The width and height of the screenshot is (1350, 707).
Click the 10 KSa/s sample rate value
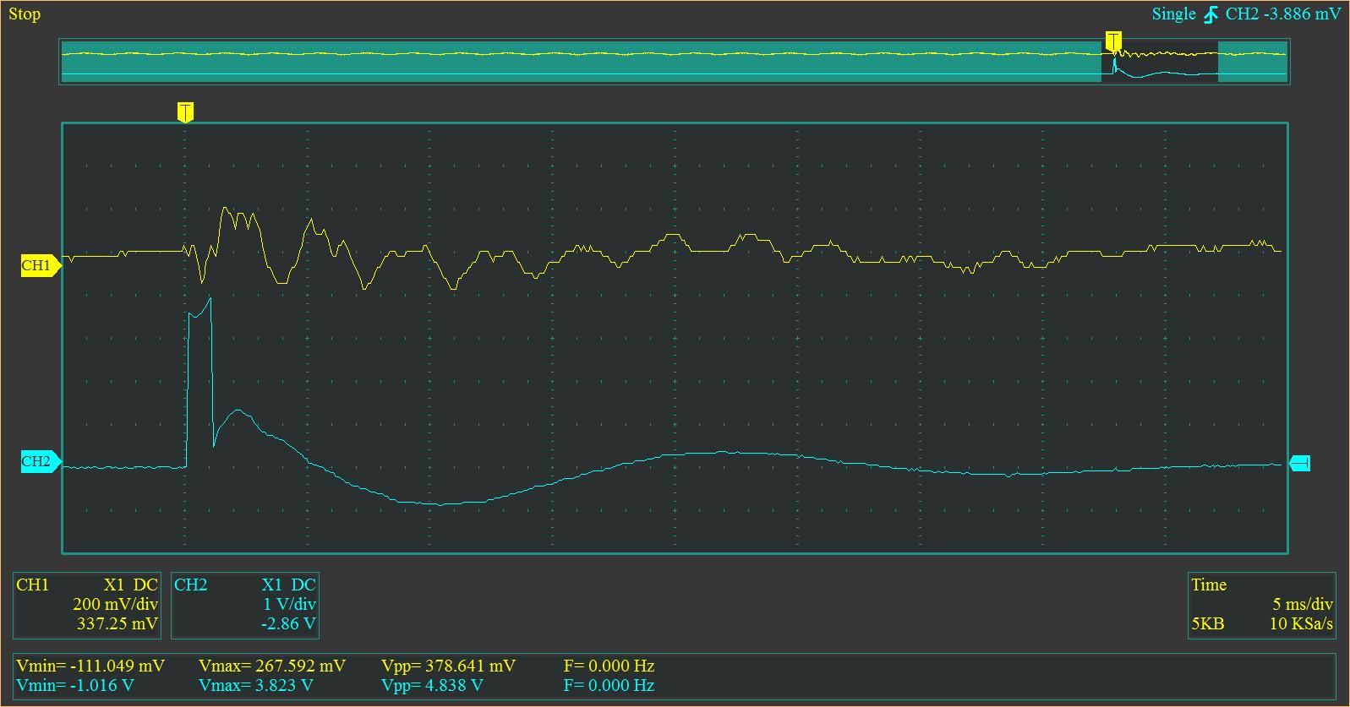click(1301, 624)
